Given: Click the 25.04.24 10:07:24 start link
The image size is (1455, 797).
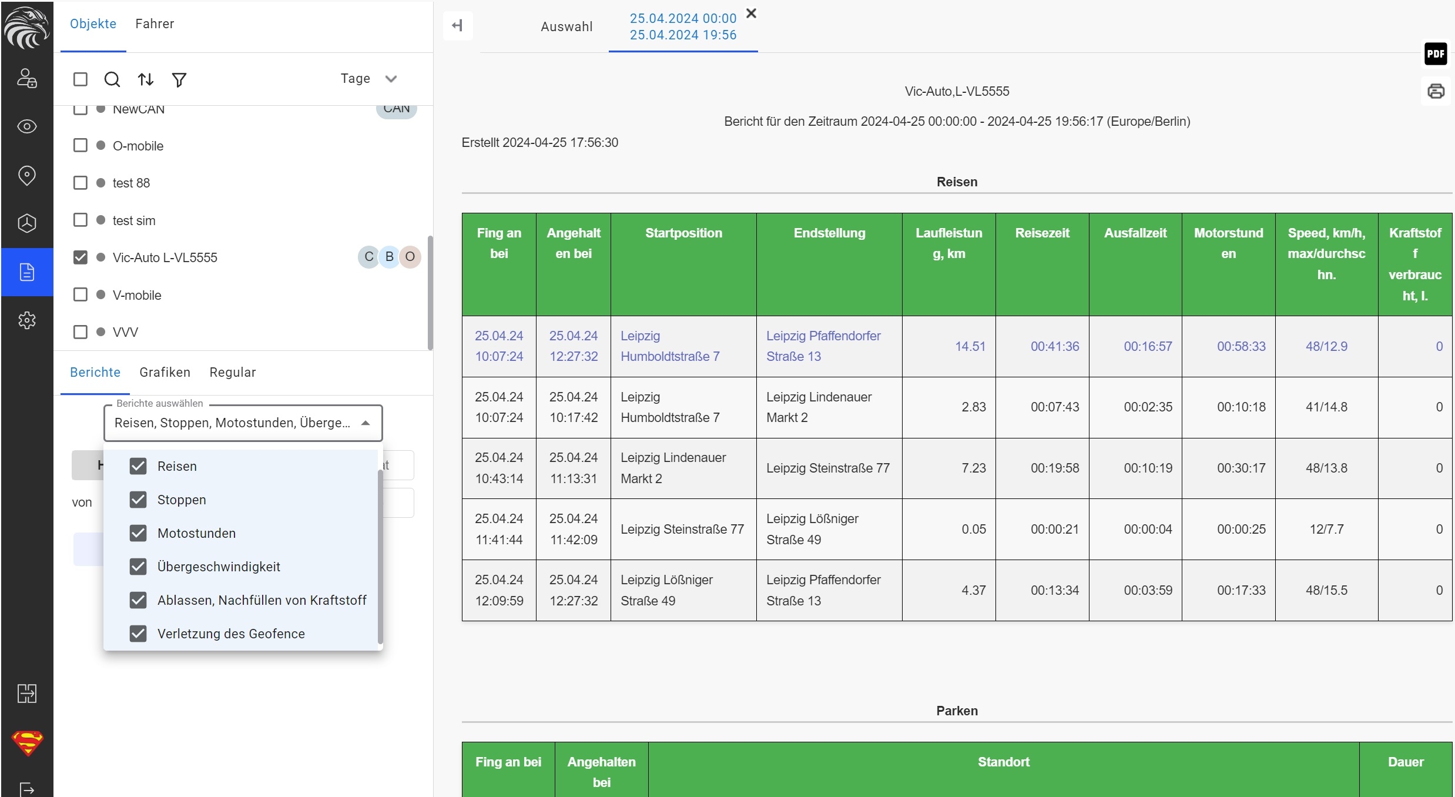Looking at the screenshot, I should 499,346.
